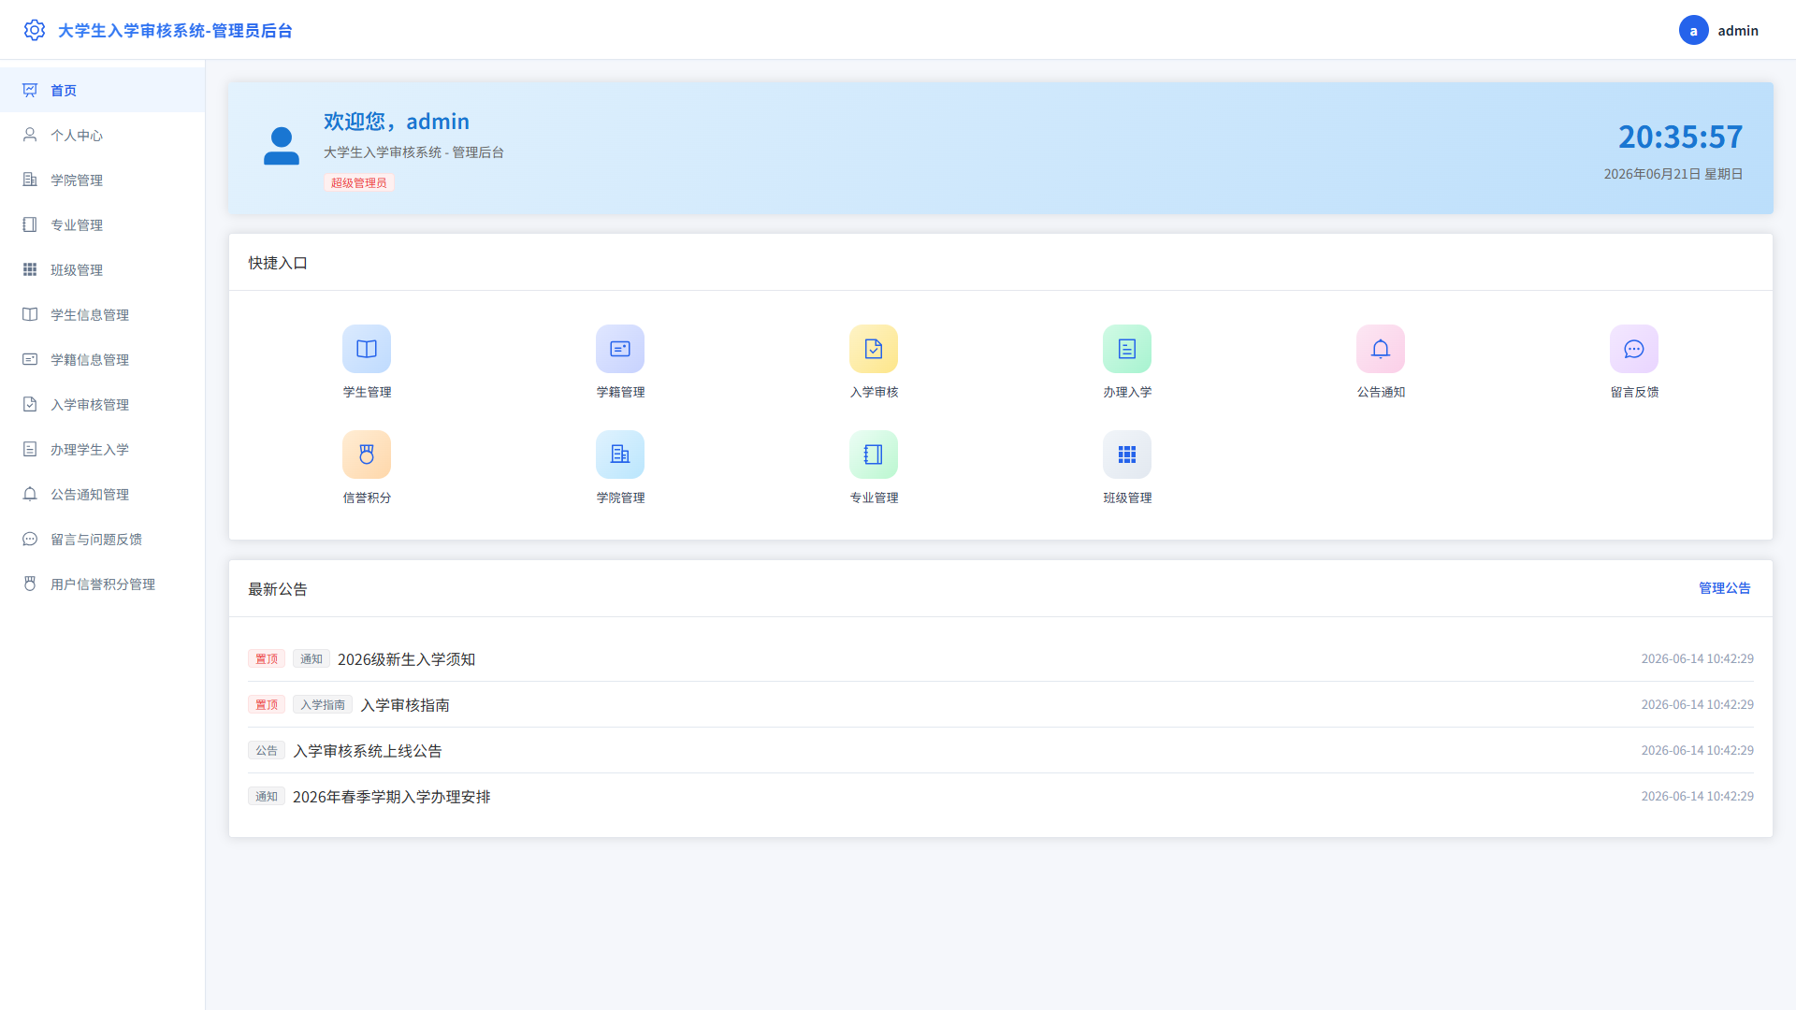Go to 学生信息管理 in the sidebar

[x=103, y=314]
